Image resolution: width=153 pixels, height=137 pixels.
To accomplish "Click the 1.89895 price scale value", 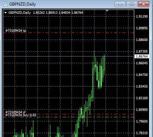I will (x=142, y=28).
